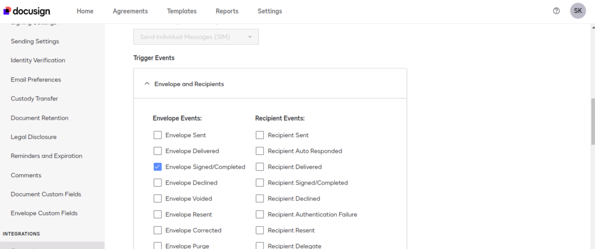595x249 pixels.
Task: Open Reminders and Expiration page
Action: (46, 156)
